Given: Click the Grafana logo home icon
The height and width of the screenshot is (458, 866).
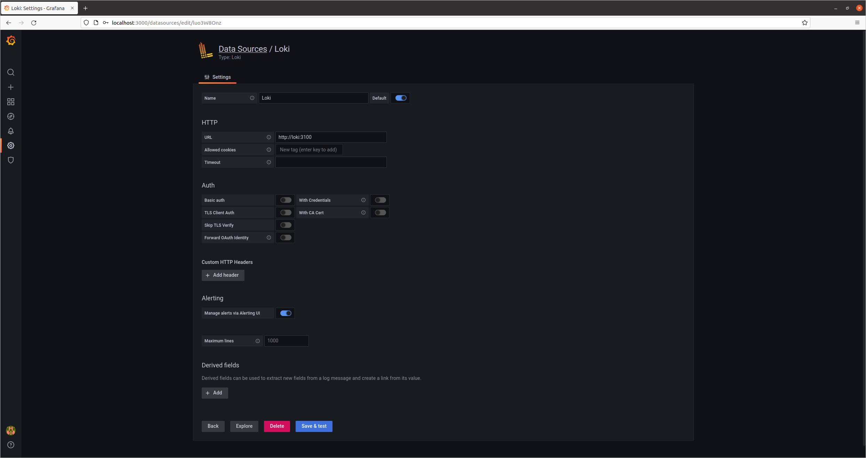Looking at the screenshot, I should coord(11,41).
